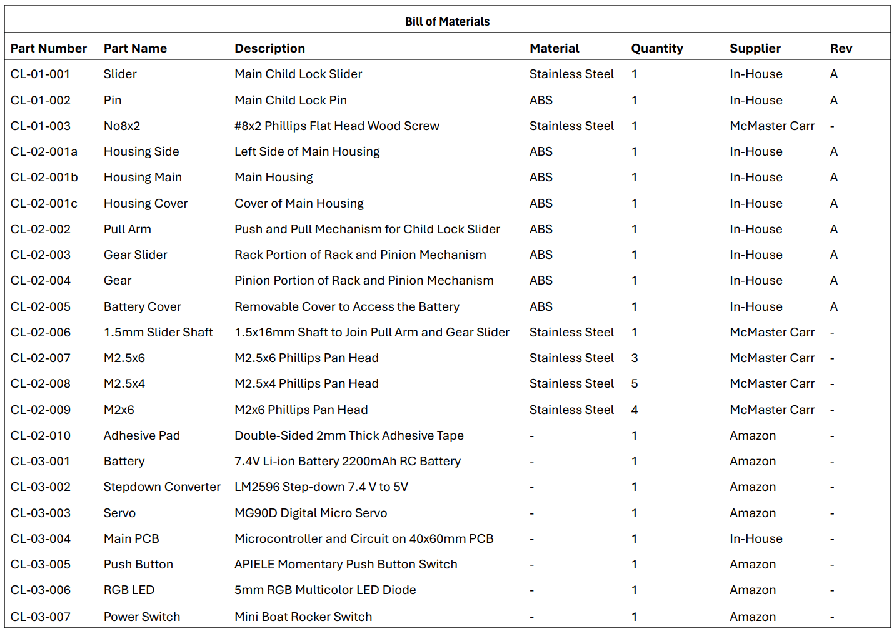This screenshot has width=894, height=631.
Task: Select the Housing Cover part name
Action: [146, 203]
